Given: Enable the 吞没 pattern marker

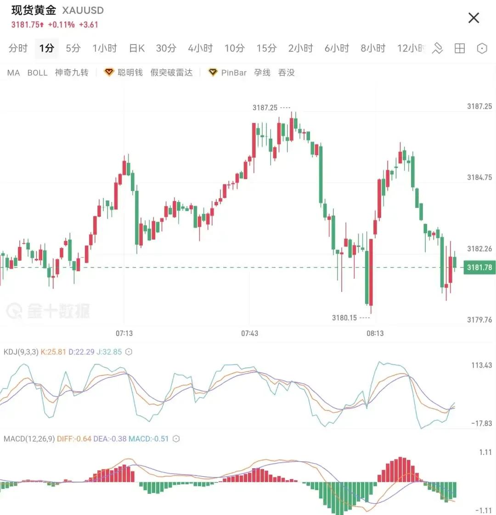Looking at the screenshot, I should point(287,73).
